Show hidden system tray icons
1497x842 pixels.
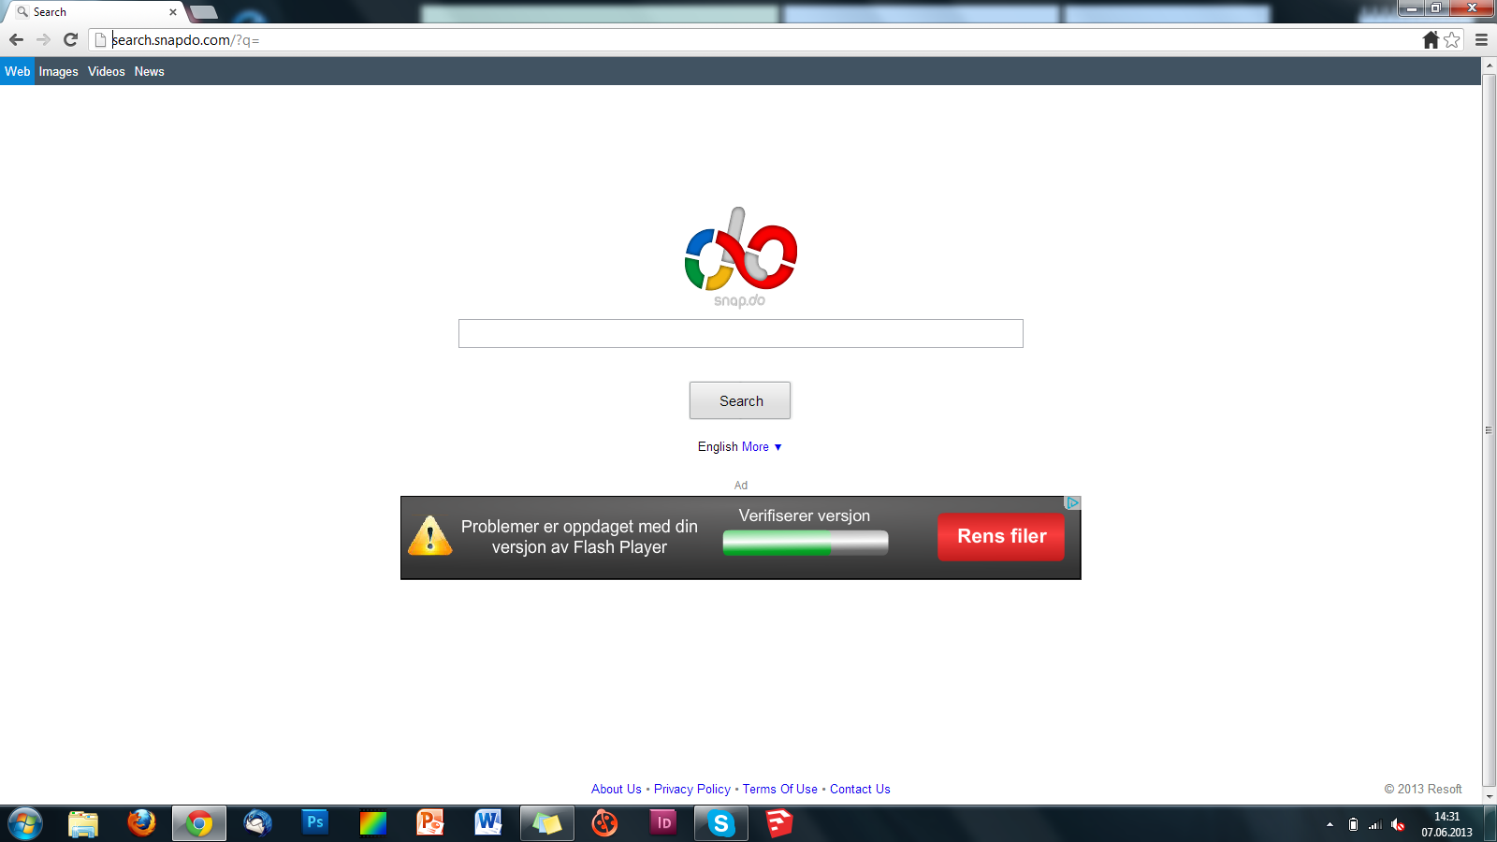(1330, 825)
